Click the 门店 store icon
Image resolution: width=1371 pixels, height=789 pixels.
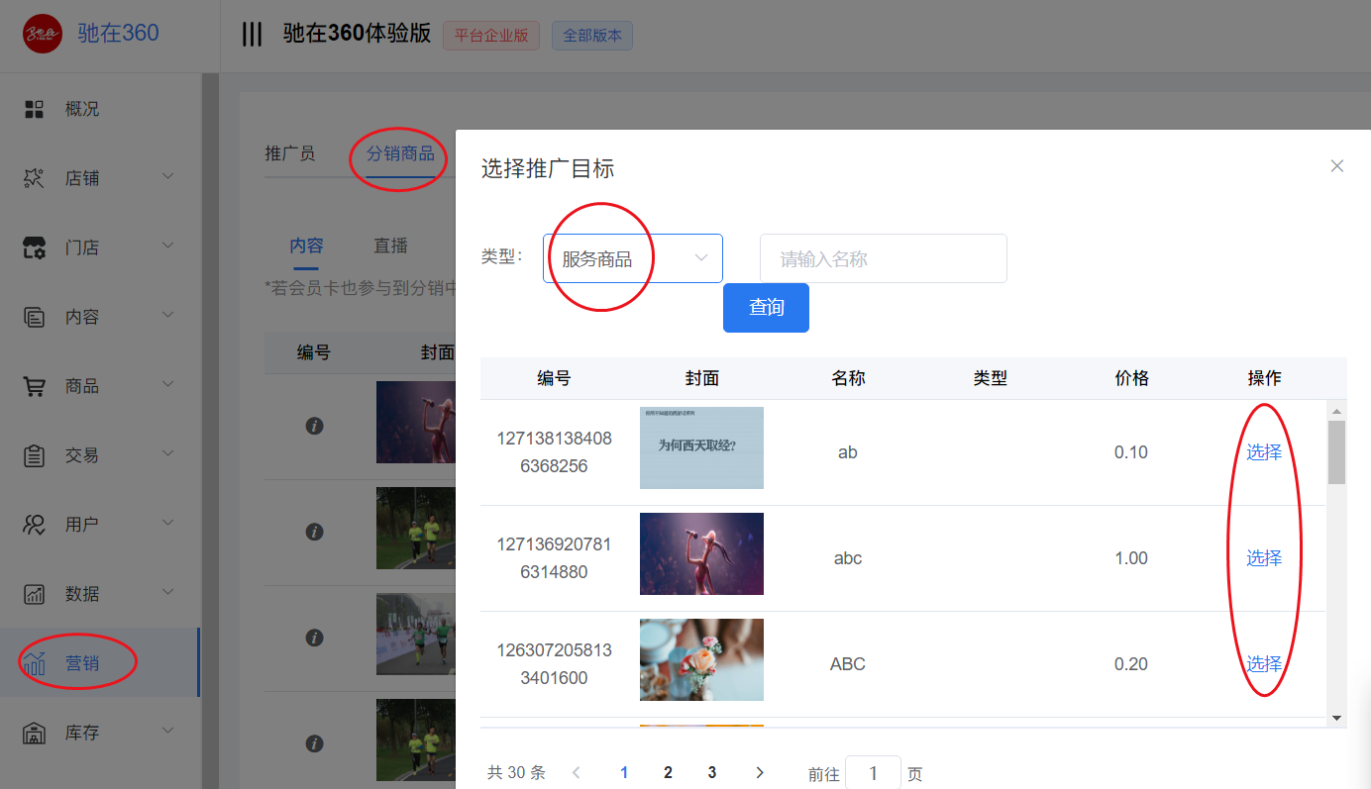[35, 247]
